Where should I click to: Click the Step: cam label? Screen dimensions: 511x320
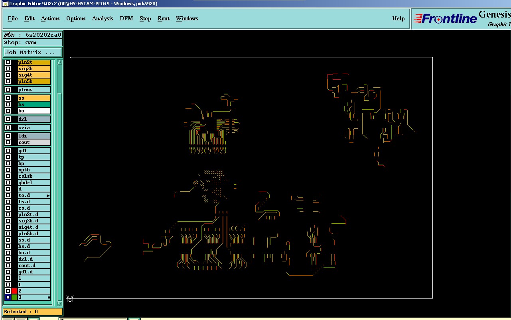coord(33,43)
